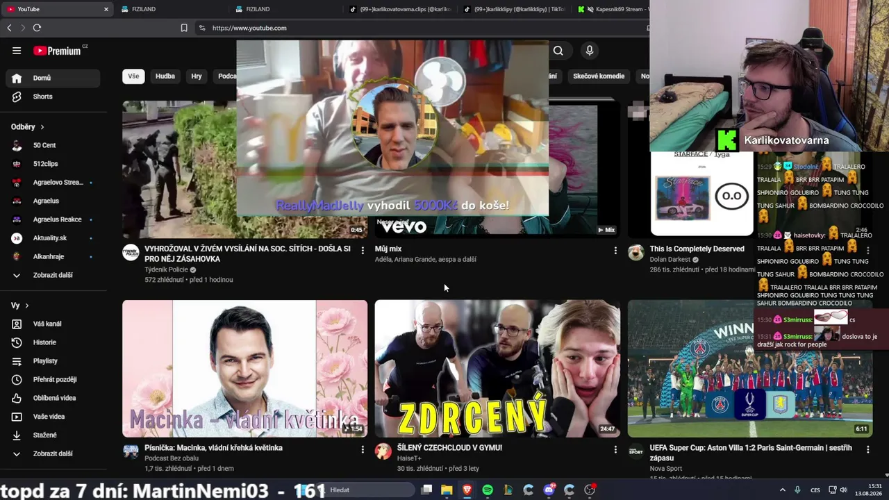Open video title 'VYHROŽOVAL V ŽIVÉM VYSÍLÁNÍ'
This screenshot has width=889, height=500.
(x=247, y=253)
